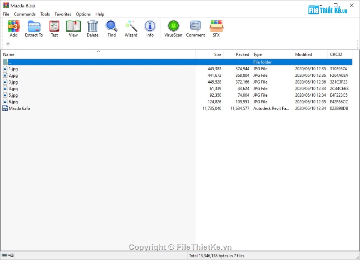
Task: Select the 1.jpg file name
Action: 13,69
